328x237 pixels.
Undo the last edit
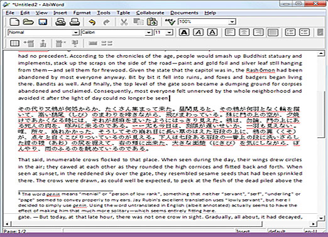92,22
